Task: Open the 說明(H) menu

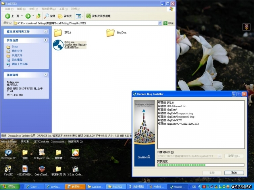Action: coord(76,9)
